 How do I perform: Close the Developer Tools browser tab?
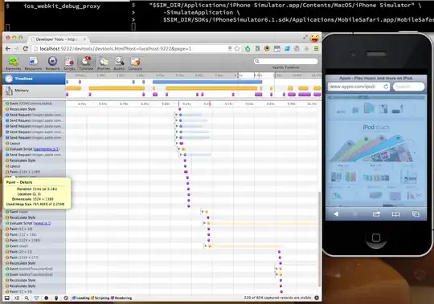point(84,39)
